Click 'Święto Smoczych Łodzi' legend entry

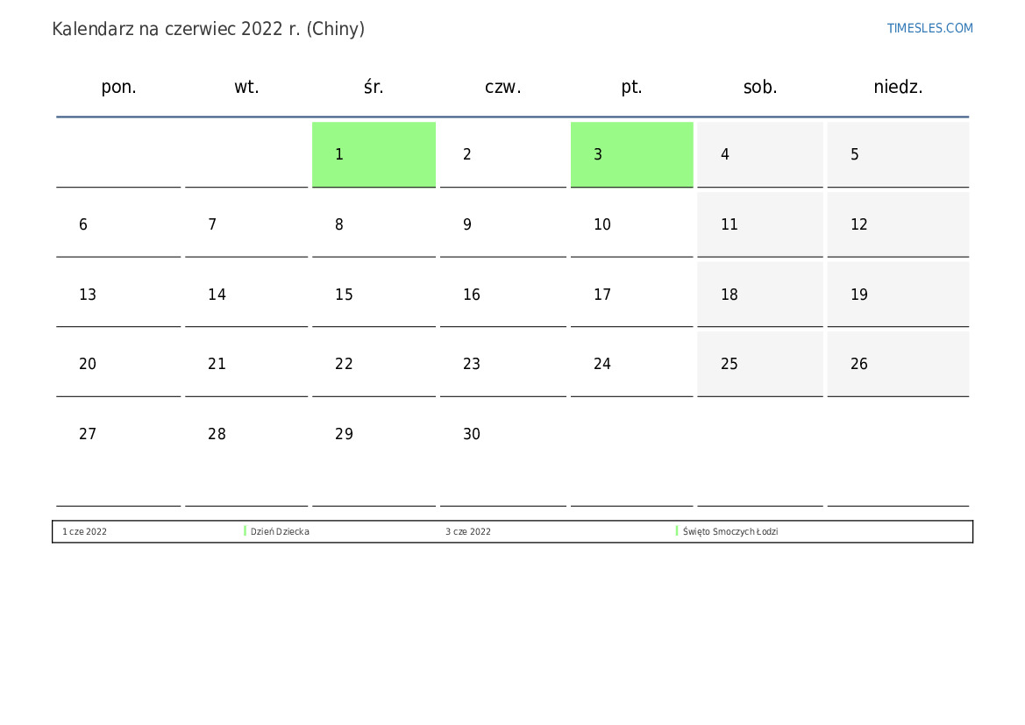730,531
